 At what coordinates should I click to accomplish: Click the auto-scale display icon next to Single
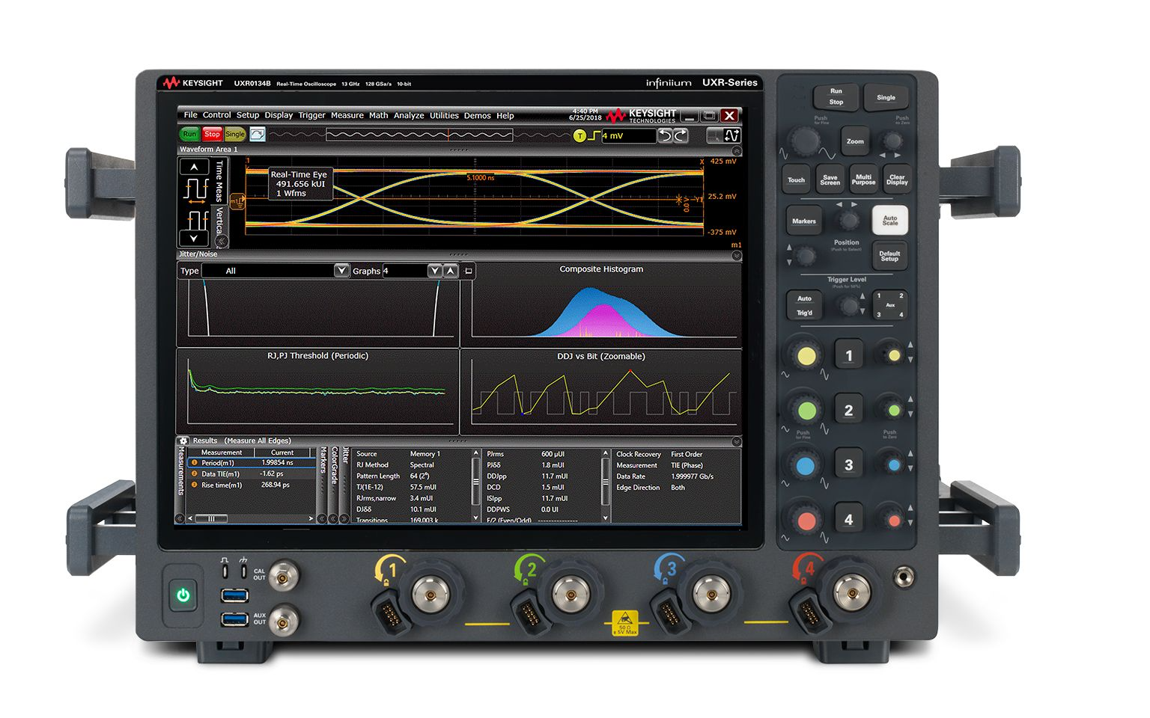point(258,135)
